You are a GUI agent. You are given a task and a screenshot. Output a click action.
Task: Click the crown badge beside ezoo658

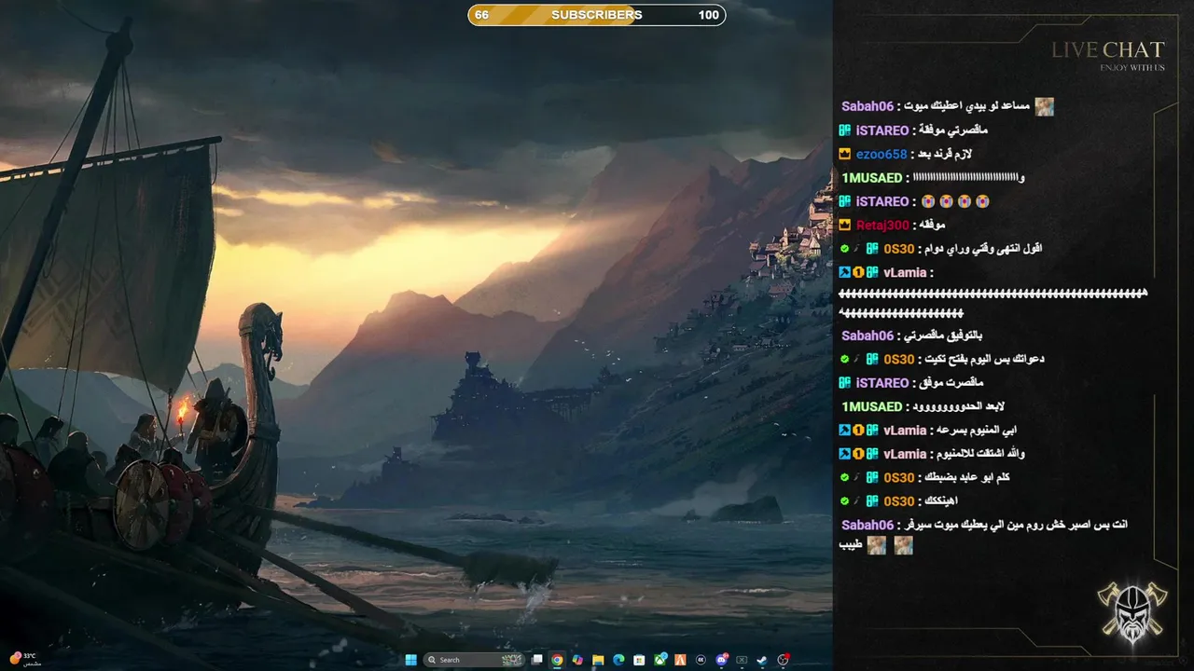845,154
